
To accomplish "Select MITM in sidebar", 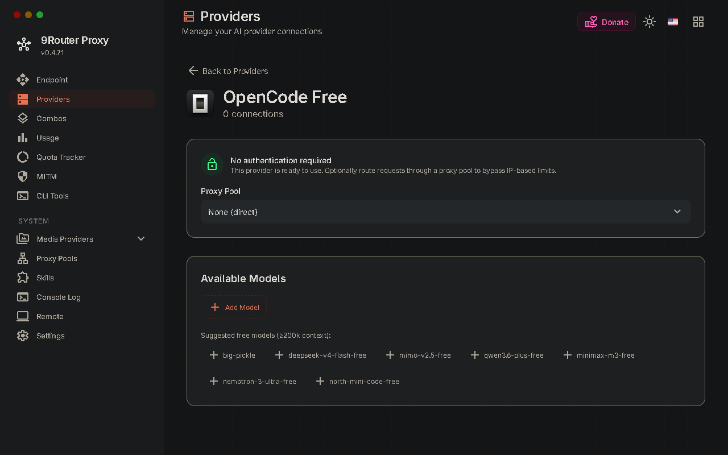I will coord(82,176).
